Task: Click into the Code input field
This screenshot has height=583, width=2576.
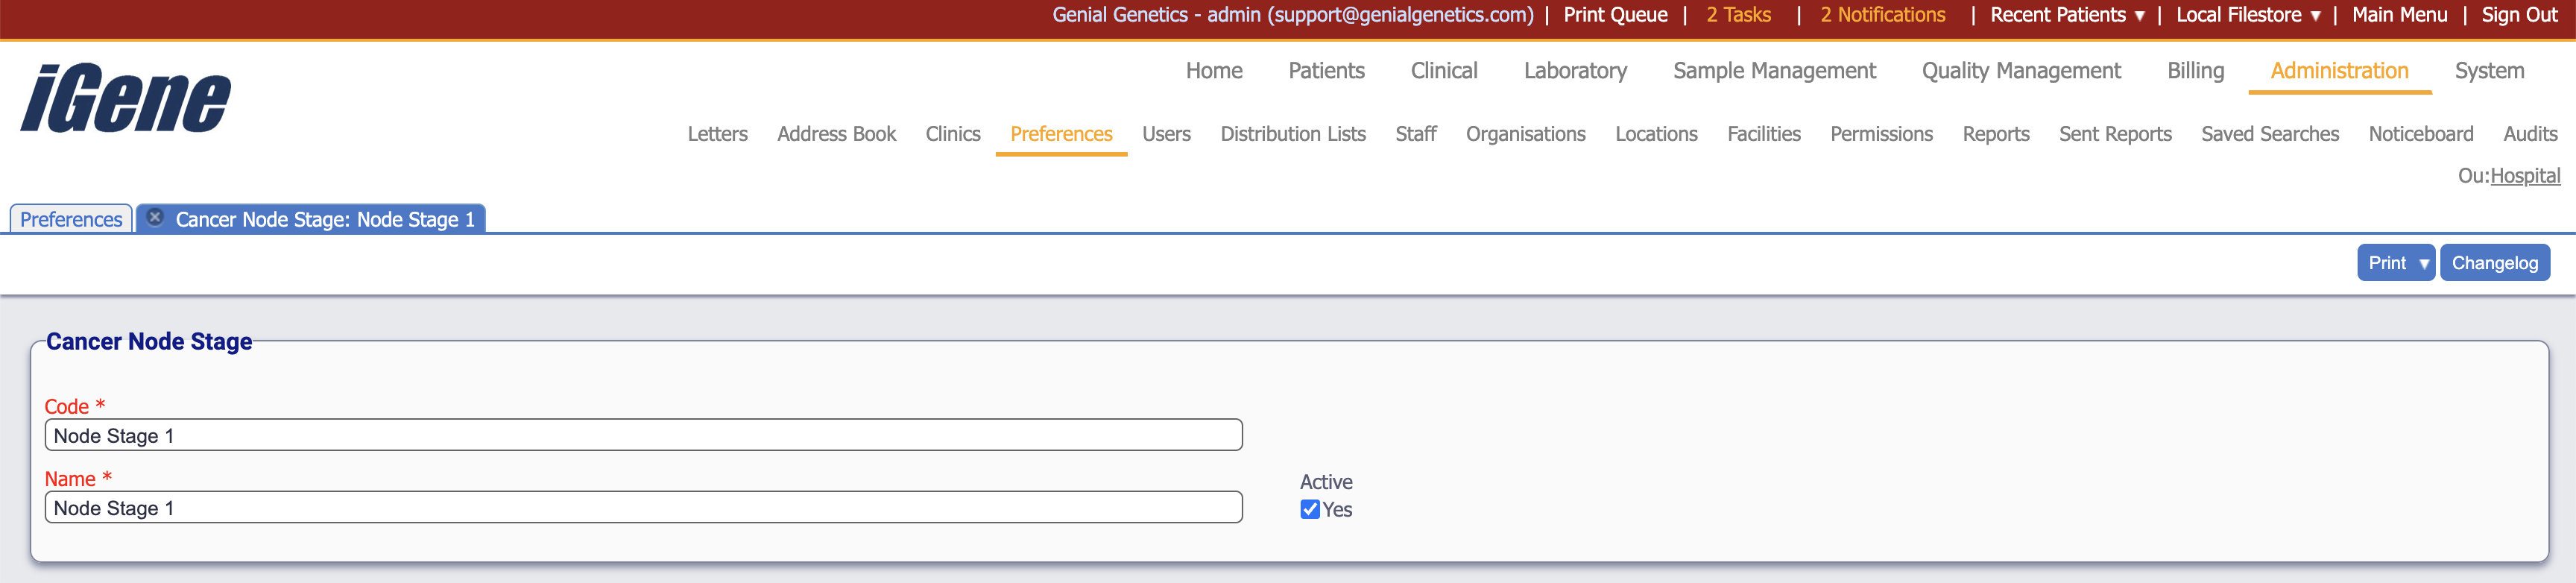Action: [x=643, y=435]
